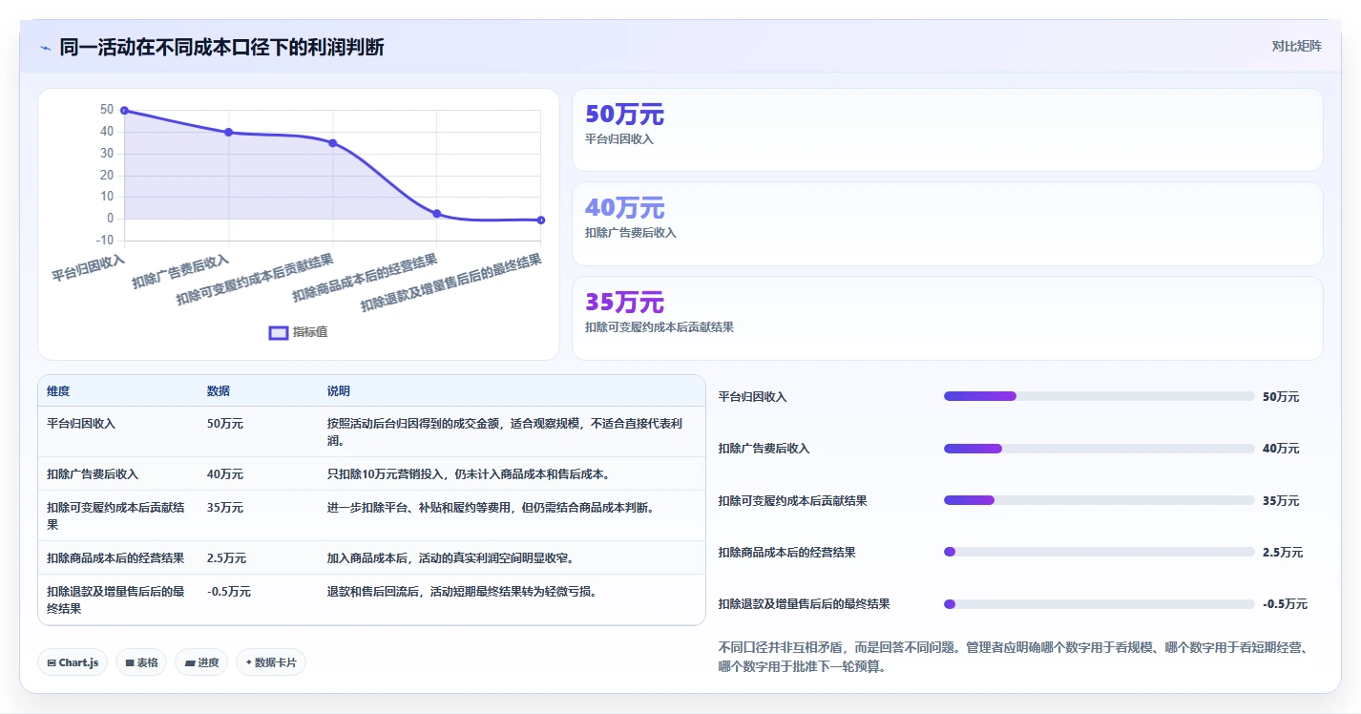Click the 维度 column header
The height and width of the screenshot is (714, 1361).
[59, 391]
